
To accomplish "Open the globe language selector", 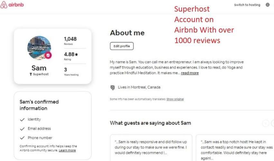I will [268, 5].
